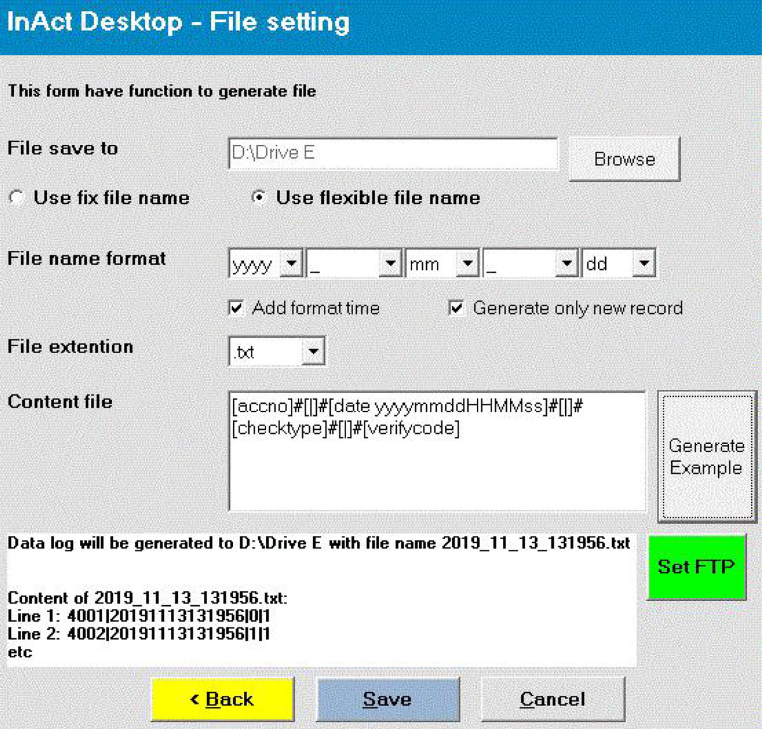Image resolution: width=762 pixels, height=729 pixels.
Task: Click the Browse button
Action: [624, 159]
